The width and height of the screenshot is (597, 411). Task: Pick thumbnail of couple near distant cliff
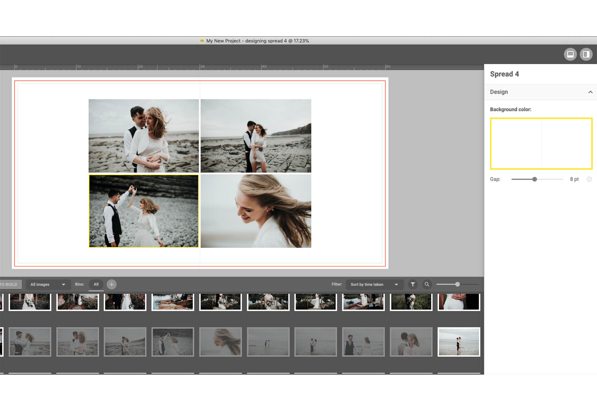point(125,342)
